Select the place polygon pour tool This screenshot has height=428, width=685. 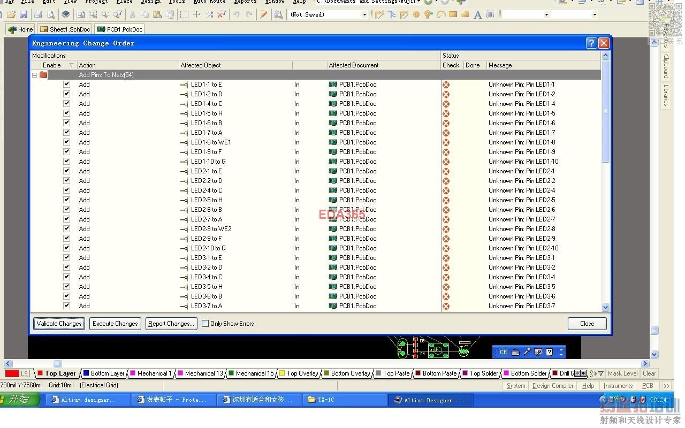tap(465, 14)
